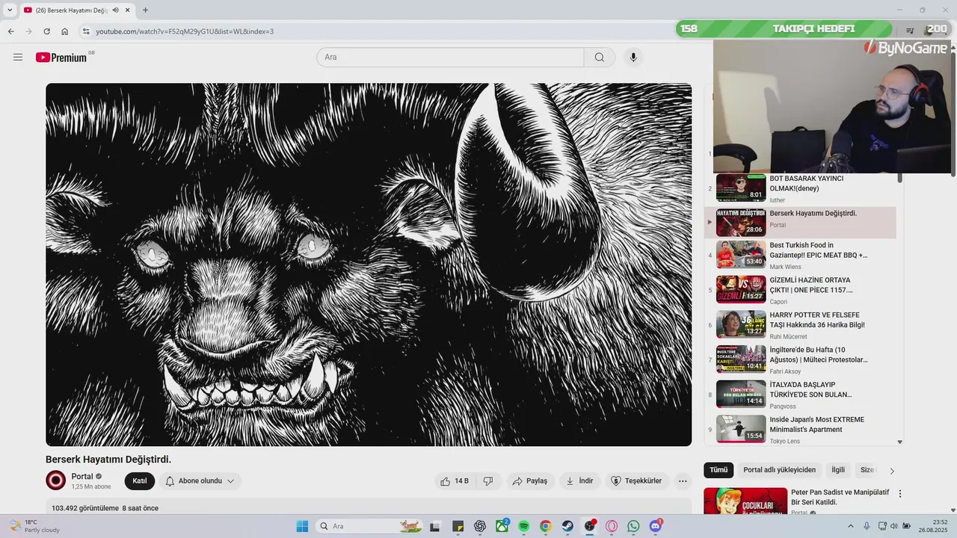
Task: Show hidden system tray icons
Action: coord(851,526)
